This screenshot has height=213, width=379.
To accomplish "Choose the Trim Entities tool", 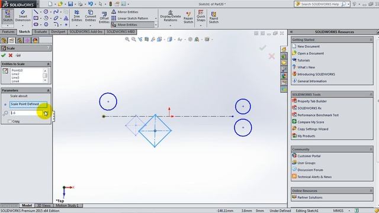I will click(x=76, y=16).
